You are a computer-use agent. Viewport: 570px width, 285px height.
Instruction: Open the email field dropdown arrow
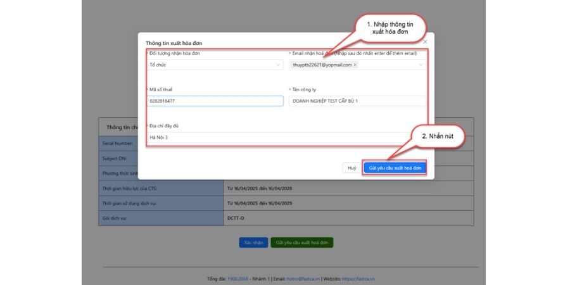[421, 65]
